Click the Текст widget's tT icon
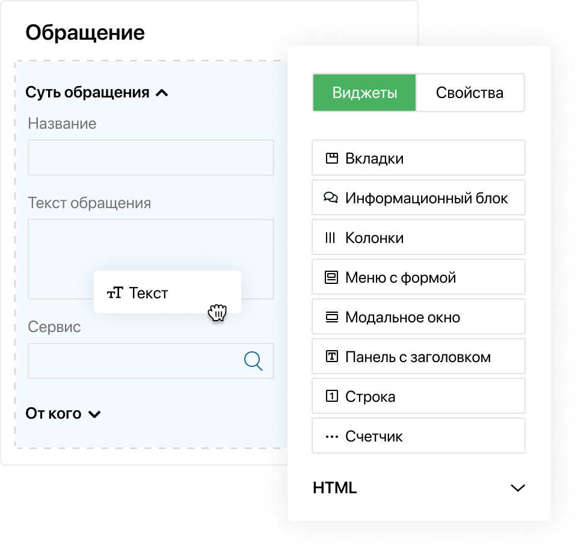The image size is (581, 551). pyautogui.click(x=115, y=293)
